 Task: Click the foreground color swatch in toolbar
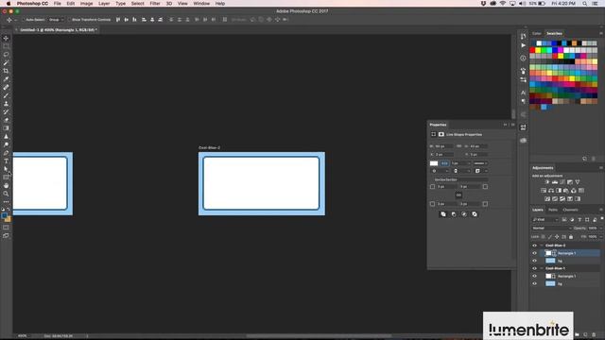click(4, 216)
